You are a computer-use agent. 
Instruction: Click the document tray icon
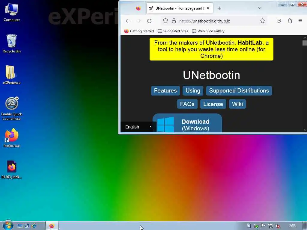[x=249, y=226]
